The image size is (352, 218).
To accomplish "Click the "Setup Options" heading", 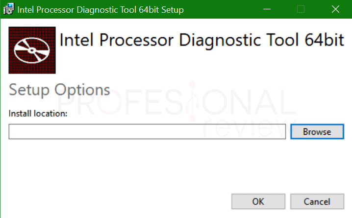I will coord(59,90).
